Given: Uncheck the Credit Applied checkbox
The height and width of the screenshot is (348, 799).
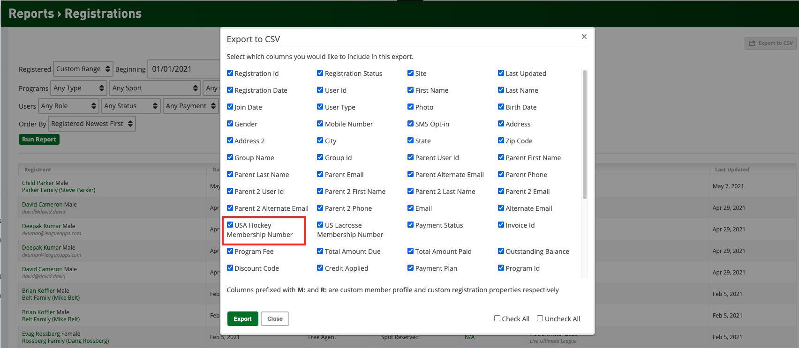Looking at the screenshot, I should click(x=320, y=268).
